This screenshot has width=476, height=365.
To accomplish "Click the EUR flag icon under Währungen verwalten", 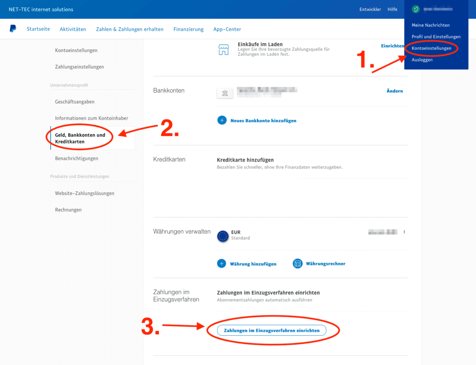I will point(222,236).
